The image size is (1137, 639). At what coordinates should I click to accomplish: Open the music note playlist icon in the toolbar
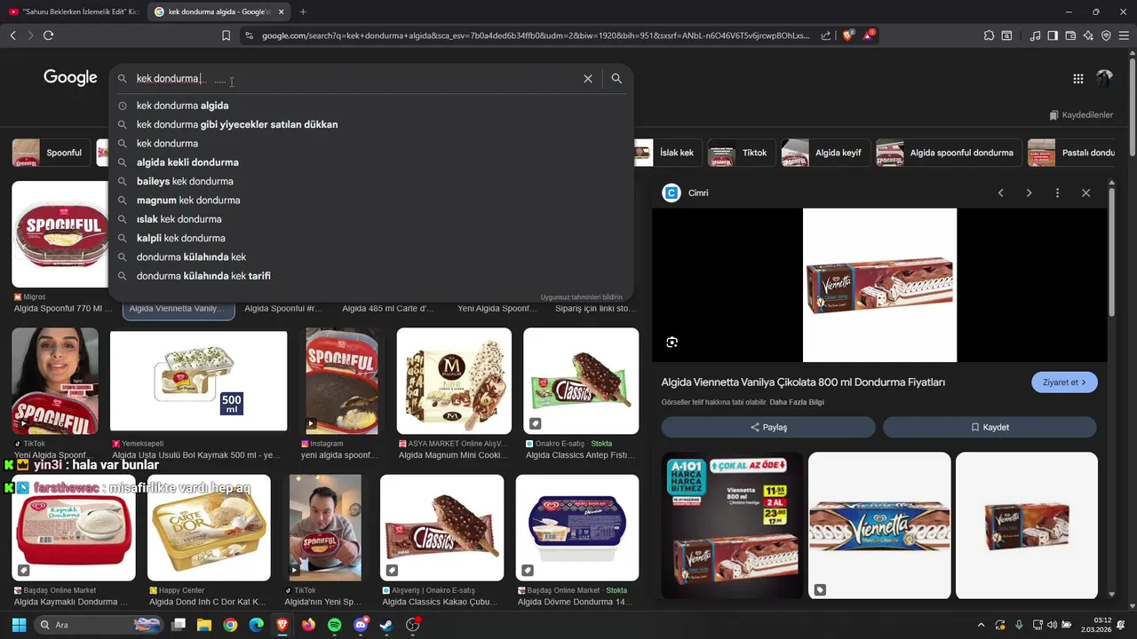[1035, 35]
